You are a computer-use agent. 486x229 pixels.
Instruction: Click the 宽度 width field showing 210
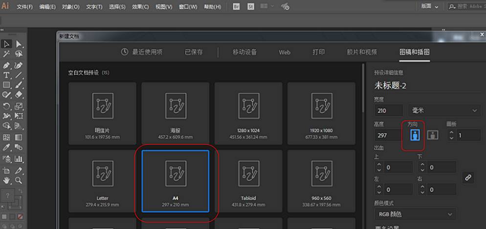389,111
